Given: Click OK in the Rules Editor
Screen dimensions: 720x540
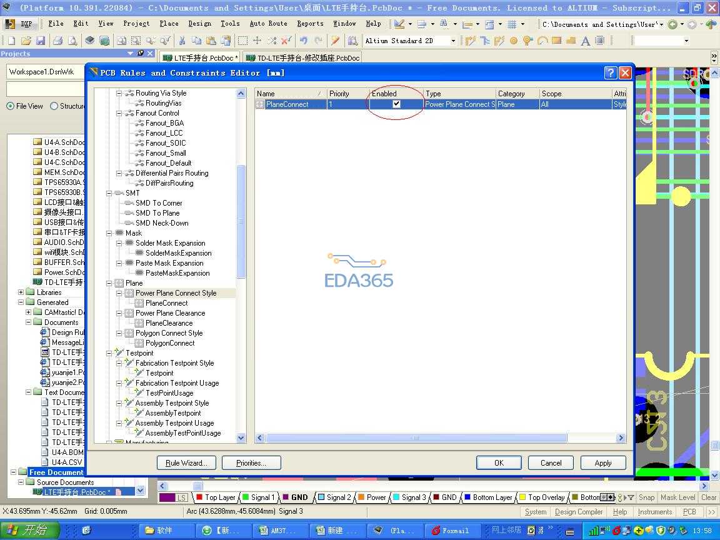Looking at the screenshot, I should [499, 463].
